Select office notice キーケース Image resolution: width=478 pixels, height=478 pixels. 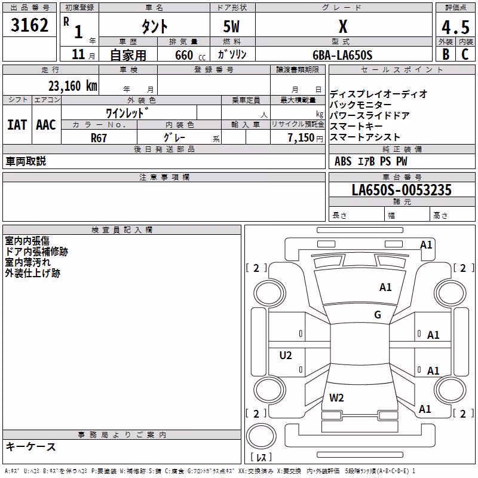pyautogui.click(x=31, y=446)
